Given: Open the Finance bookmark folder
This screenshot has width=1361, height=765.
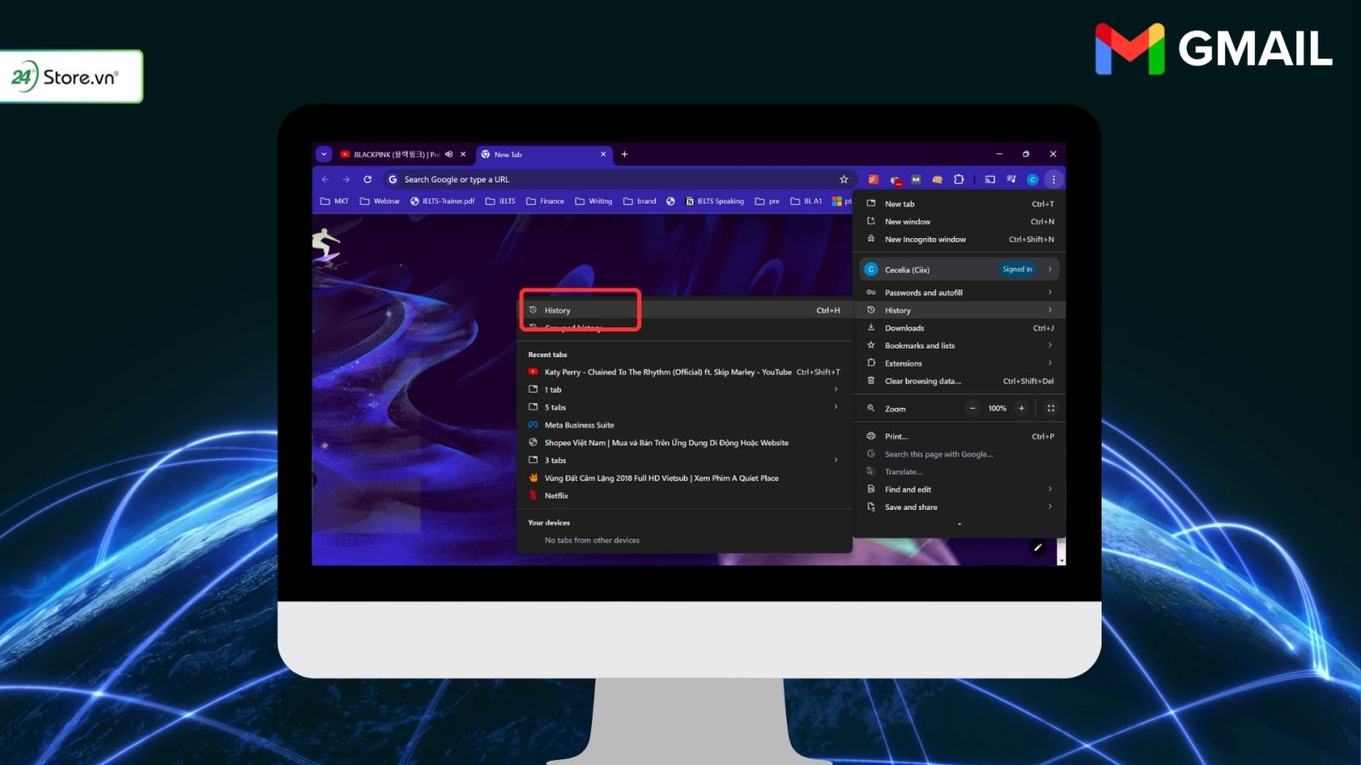Looking at the screenshot, I should [545, 201].
